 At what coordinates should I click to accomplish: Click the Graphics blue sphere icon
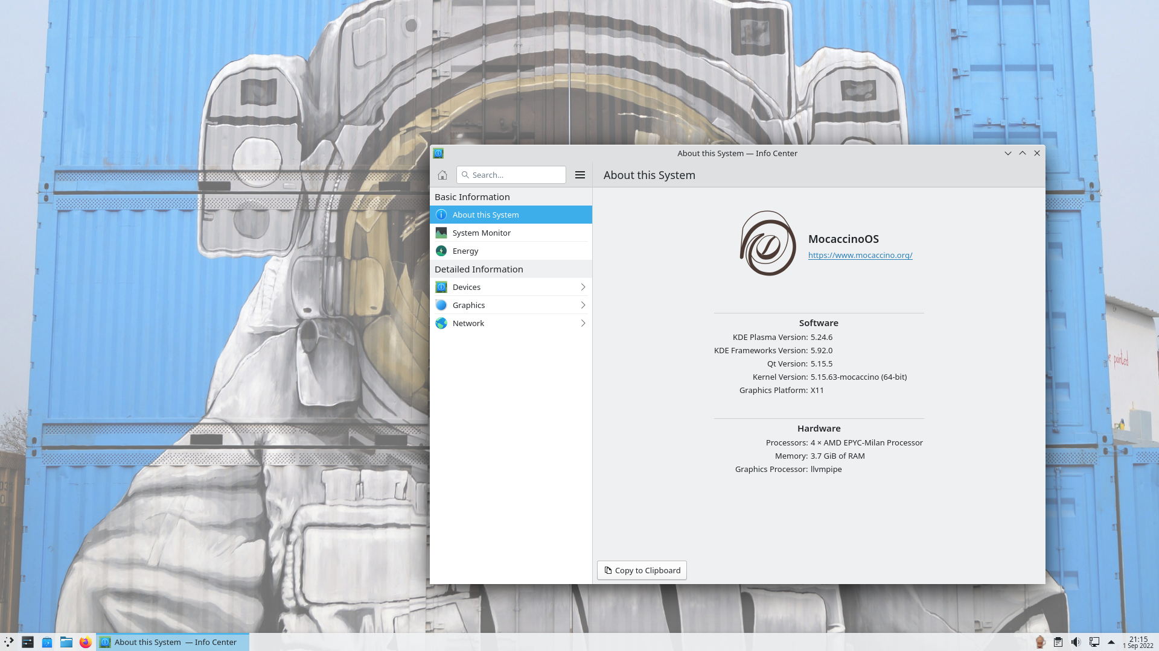click(441, 305)
